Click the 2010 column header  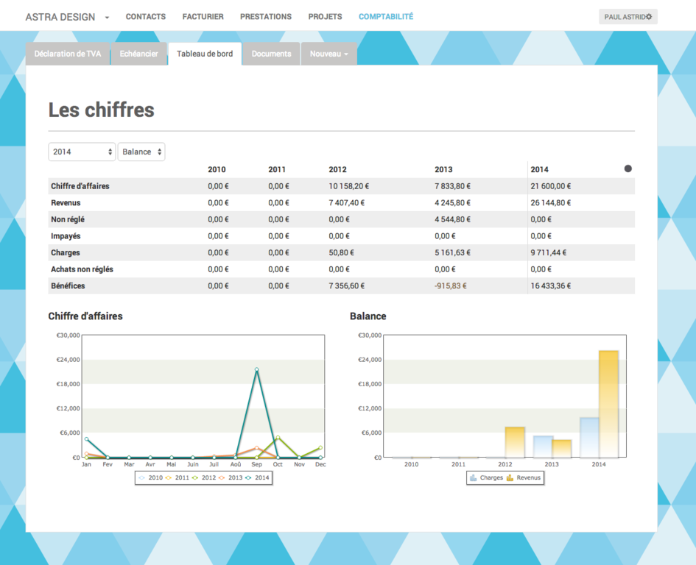pos(217,169)
